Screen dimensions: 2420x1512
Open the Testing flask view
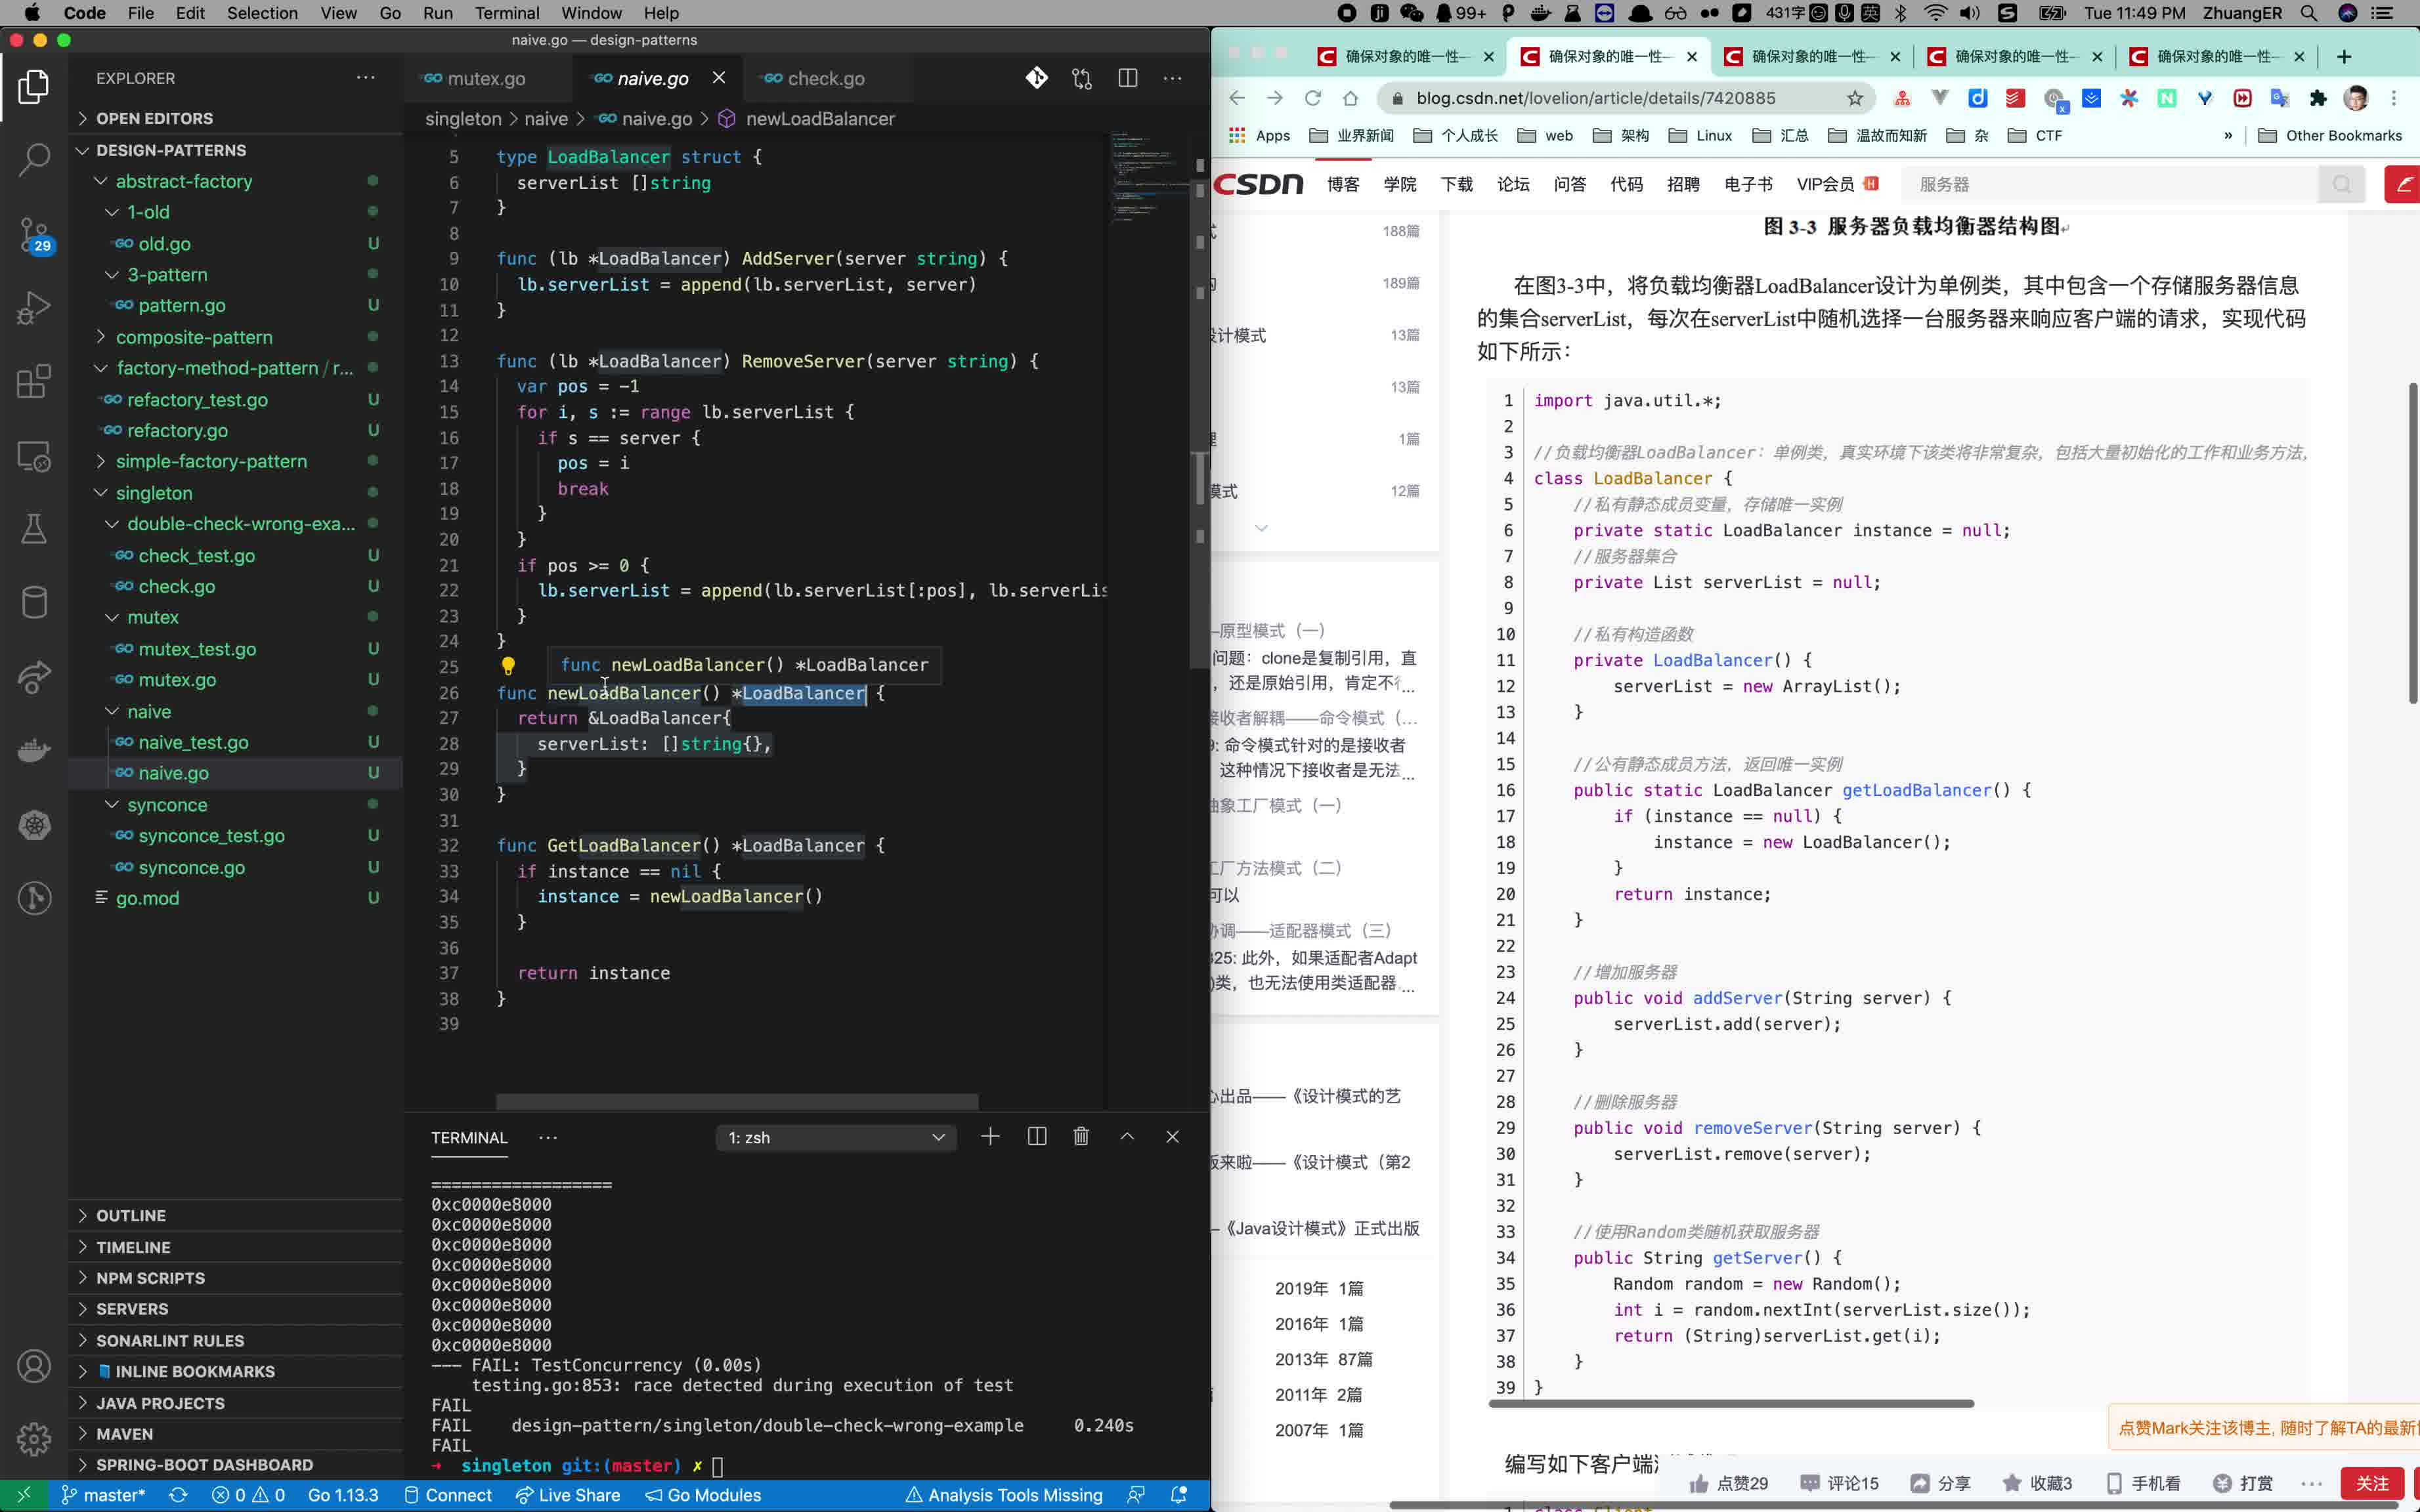click(x=34, y=529)
